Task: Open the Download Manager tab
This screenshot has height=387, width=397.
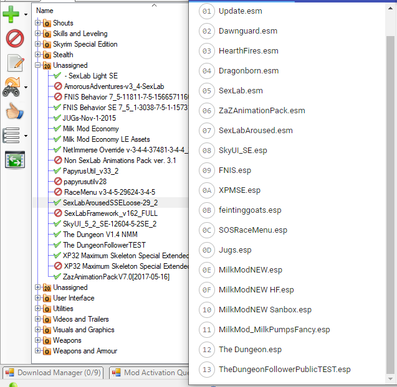Action: coord(53,373)
